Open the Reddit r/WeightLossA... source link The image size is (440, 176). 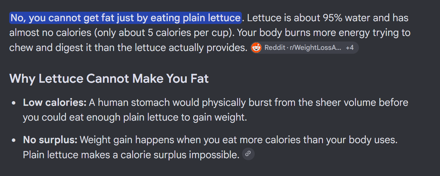(303, 48)
